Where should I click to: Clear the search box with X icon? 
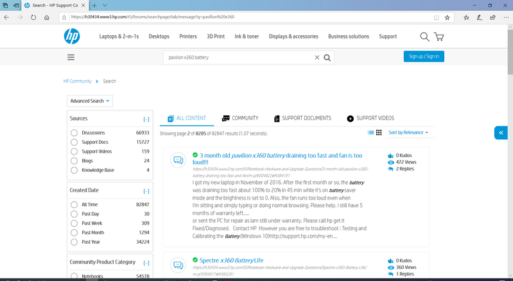[317, 57]
